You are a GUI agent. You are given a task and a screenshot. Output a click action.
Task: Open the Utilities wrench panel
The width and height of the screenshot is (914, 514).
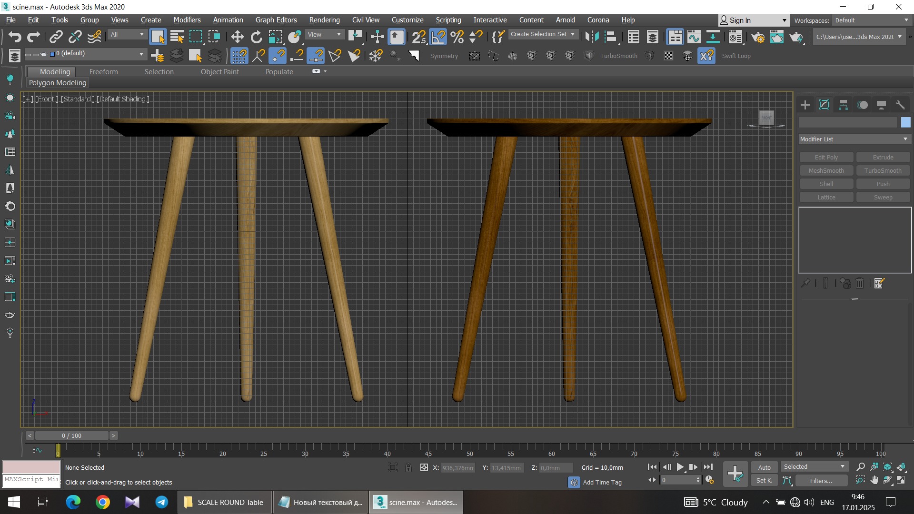900,105
